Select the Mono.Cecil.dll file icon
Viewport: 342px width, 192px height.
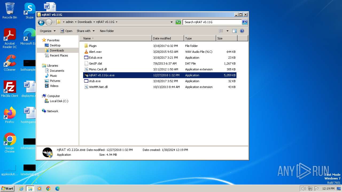pyautogui.click(x=86, y=69)
